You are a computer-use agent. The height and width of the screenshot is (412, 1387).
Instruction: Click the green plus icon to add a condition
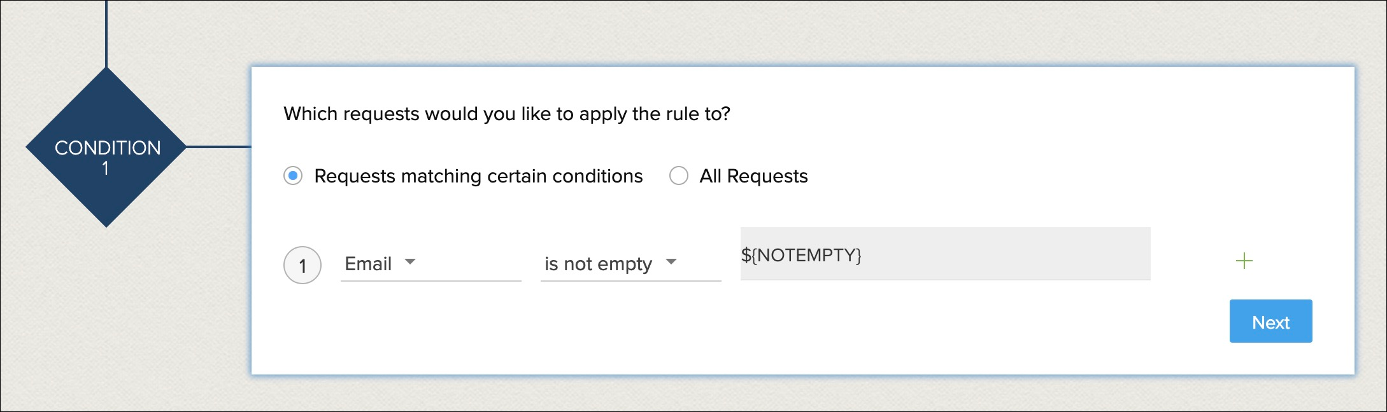point(1244,261)
